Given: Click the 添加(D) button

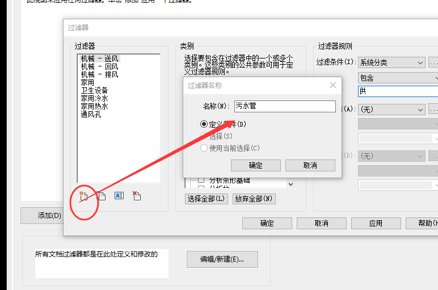Looking at the screenshot, I should [x=42, y=216].
